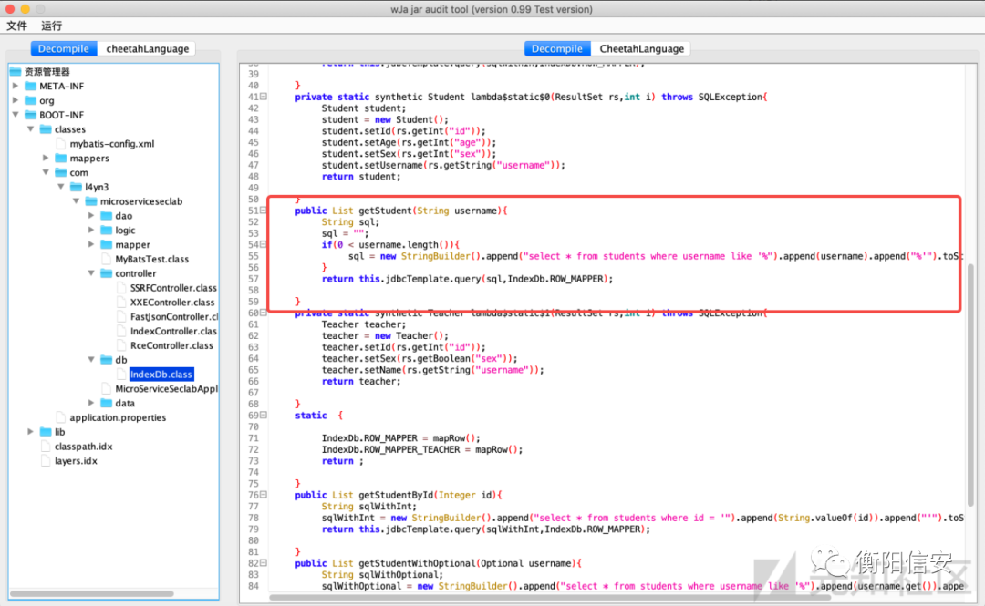Collapse code fold at line 41
This screenshot has width=985, height=606.
tap(264, 97)
